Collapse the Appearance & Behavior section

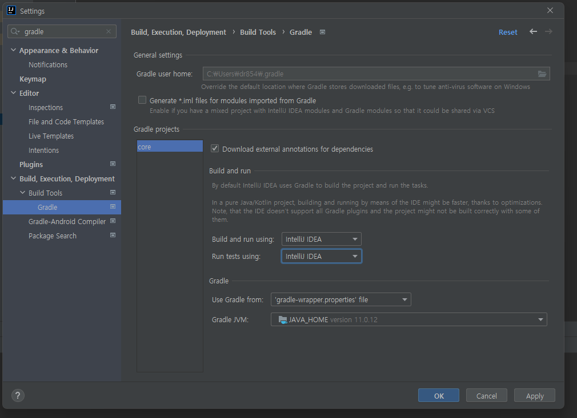click(x=13, y=50)
